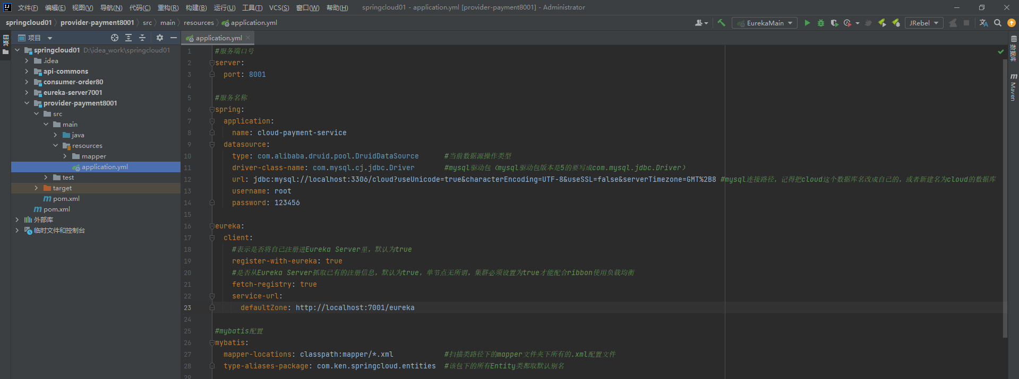Expand the mapper folder

pyautogui.click(x=65, y=156)
